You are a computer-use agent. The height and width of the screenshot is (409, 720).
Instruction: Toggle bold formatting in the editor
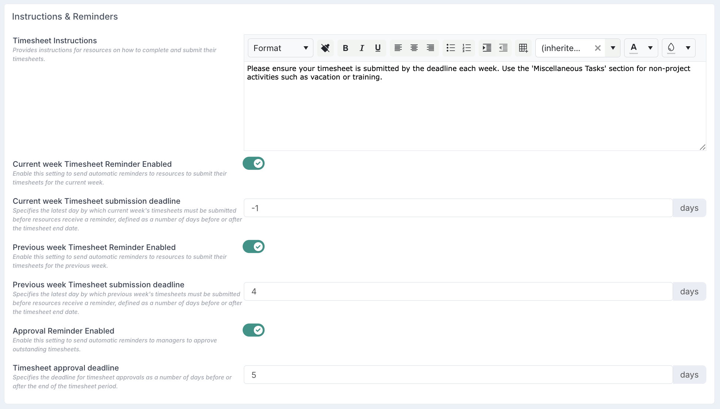point(346,48)
